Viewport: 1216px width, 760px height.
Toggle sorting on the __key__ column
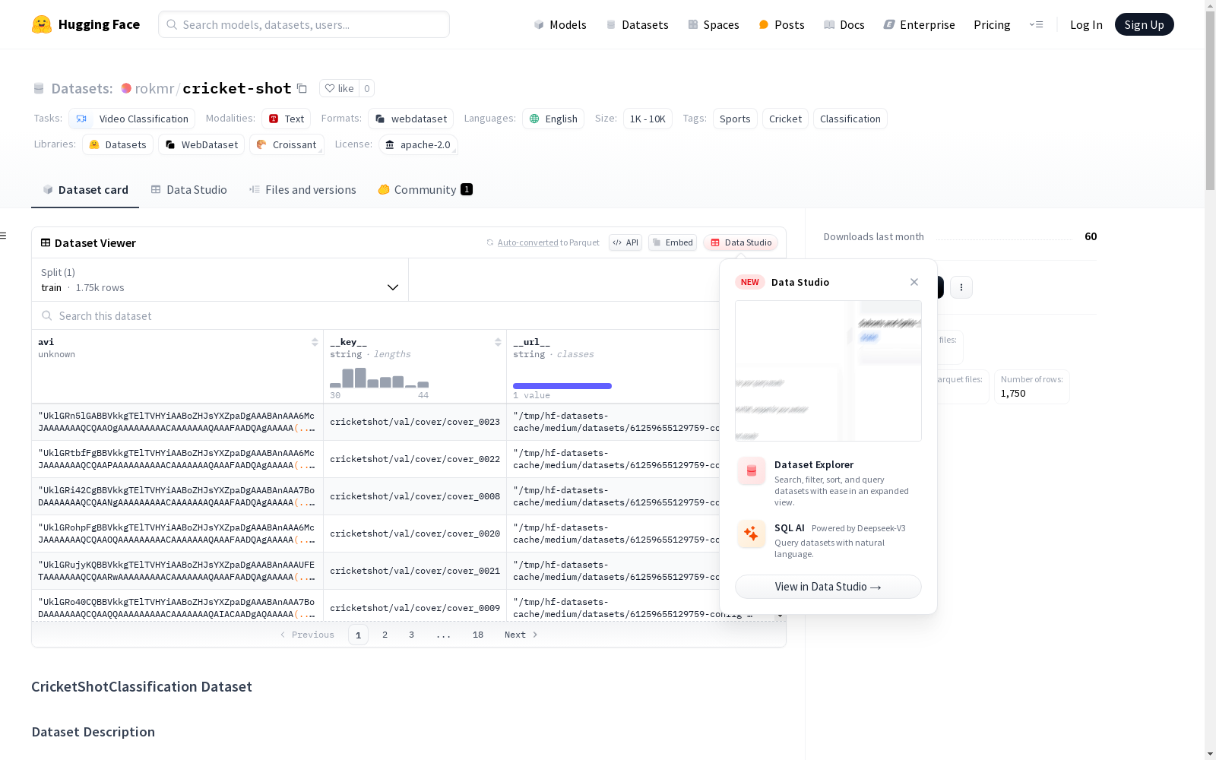click(x=498, y=342)
